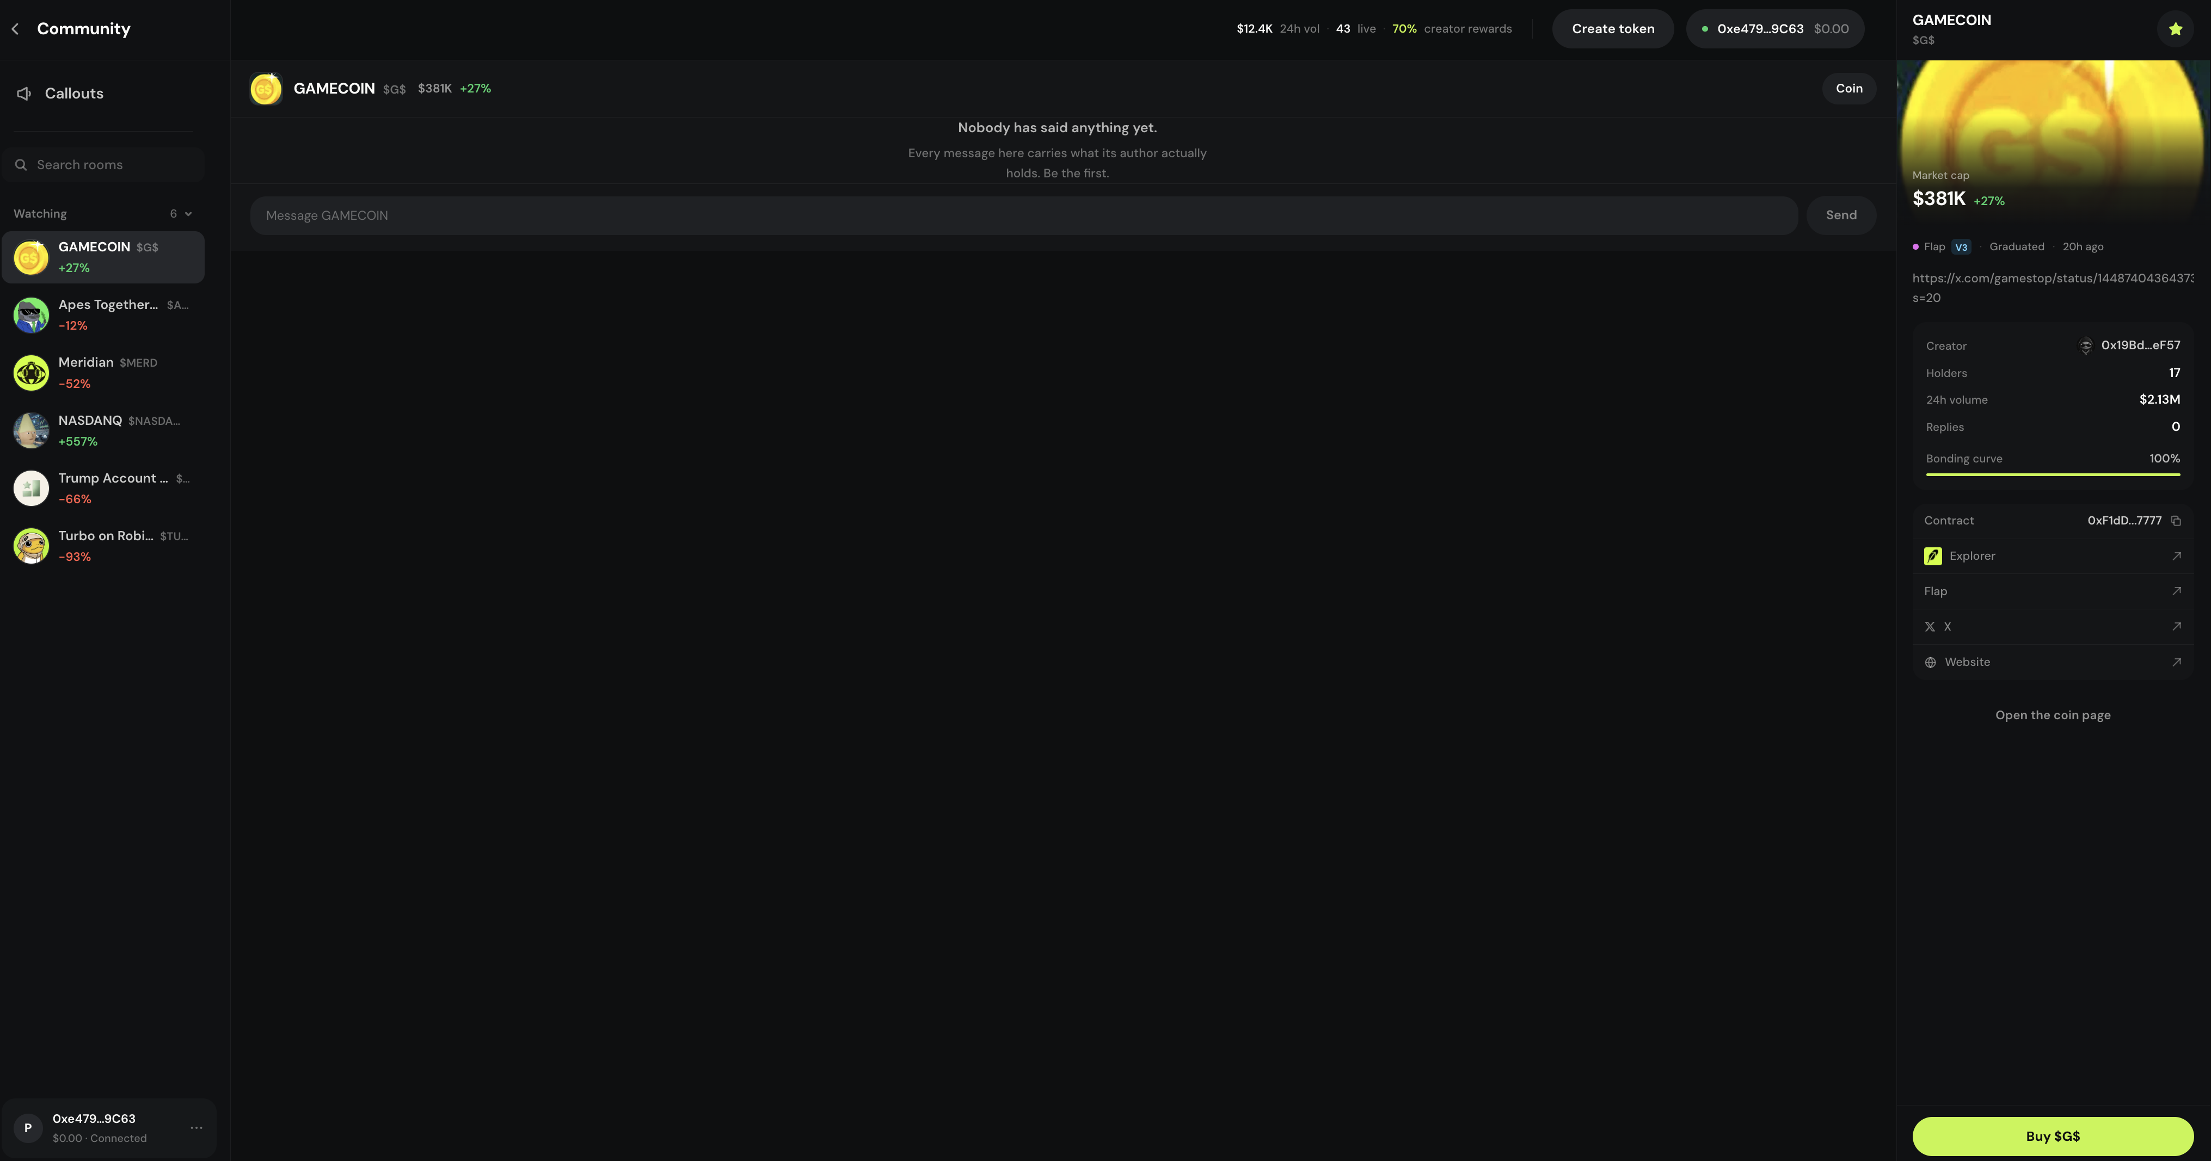Select GAMECOIN coin avatar in Watching list
The width and height of the screenshot is (2211, 1161).
click(31, 257)
